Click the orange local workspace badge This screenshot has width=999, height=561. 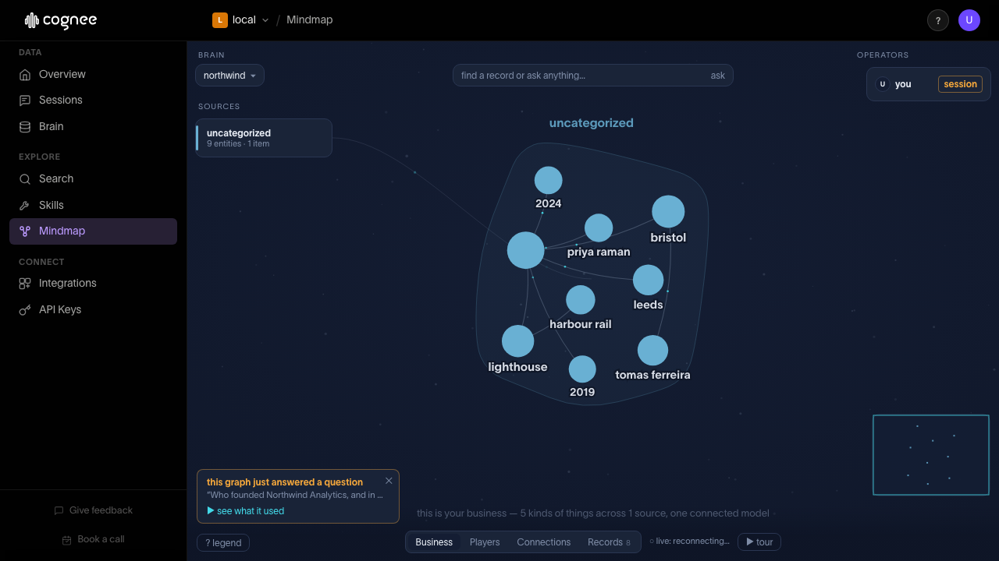220,20
